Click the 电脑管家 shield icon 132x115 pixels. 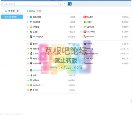[31, 58]
